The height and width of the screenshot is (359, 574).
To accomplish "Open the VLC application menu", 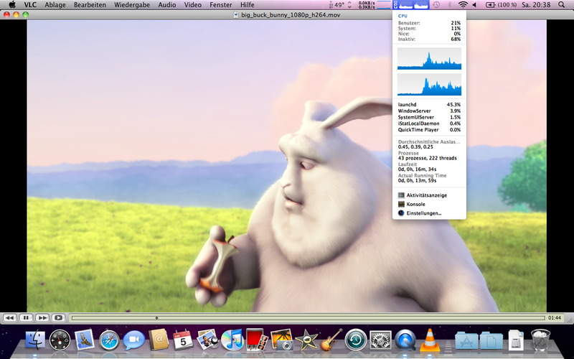I will [30, 5].
